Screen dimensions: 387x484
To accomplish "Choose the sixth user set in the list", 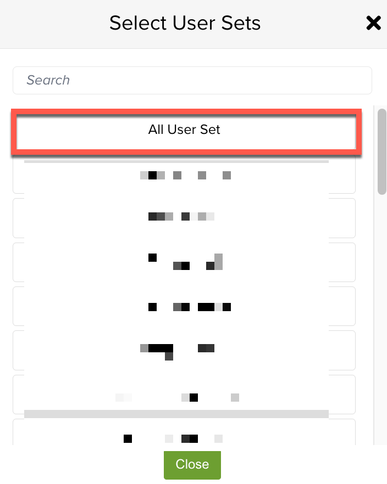I will click(184, 395).
